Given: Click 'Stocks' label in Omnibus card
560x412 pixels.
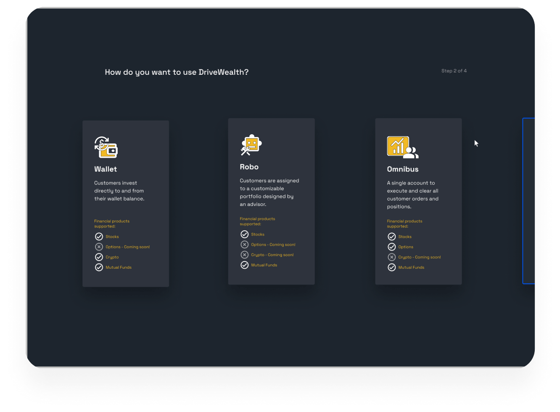Looking at the screenshot, I should [x=405, y=237].
